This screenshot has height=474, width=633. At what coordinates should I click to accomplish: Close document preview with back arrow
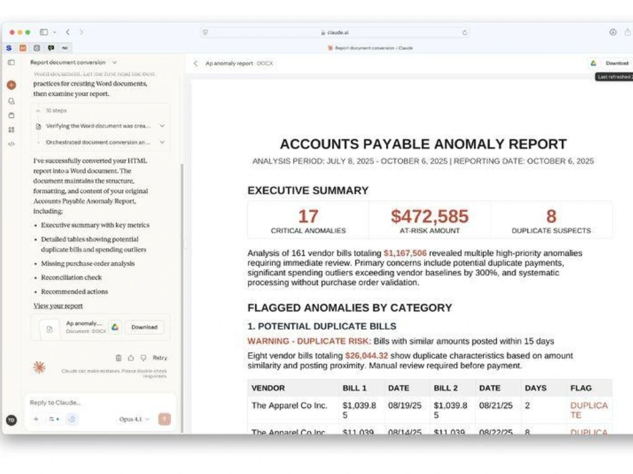pos(196,64)
